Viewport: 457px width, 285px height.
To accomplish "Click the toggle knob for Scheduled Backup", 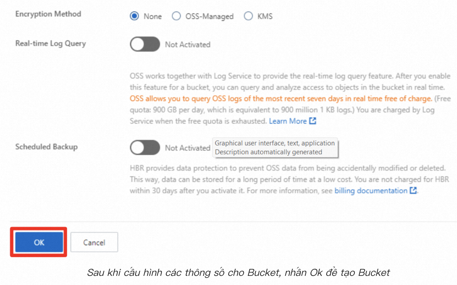I will pos(137,148).
